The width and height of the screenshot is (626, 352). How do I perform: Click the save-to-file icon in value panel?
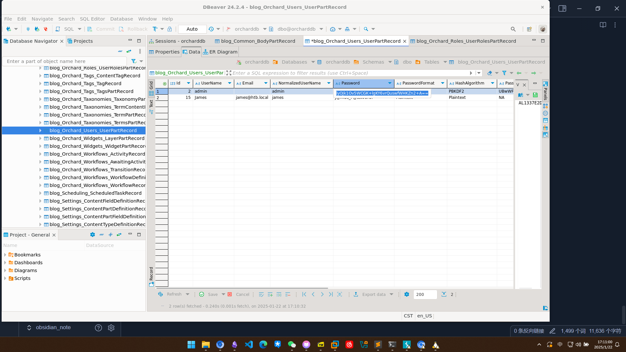click(x=535, y=95)
